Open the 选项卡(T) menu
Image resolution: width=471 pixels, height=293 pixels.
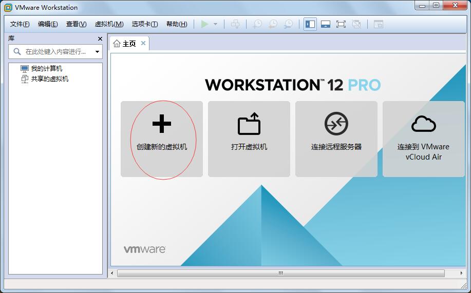145,24
